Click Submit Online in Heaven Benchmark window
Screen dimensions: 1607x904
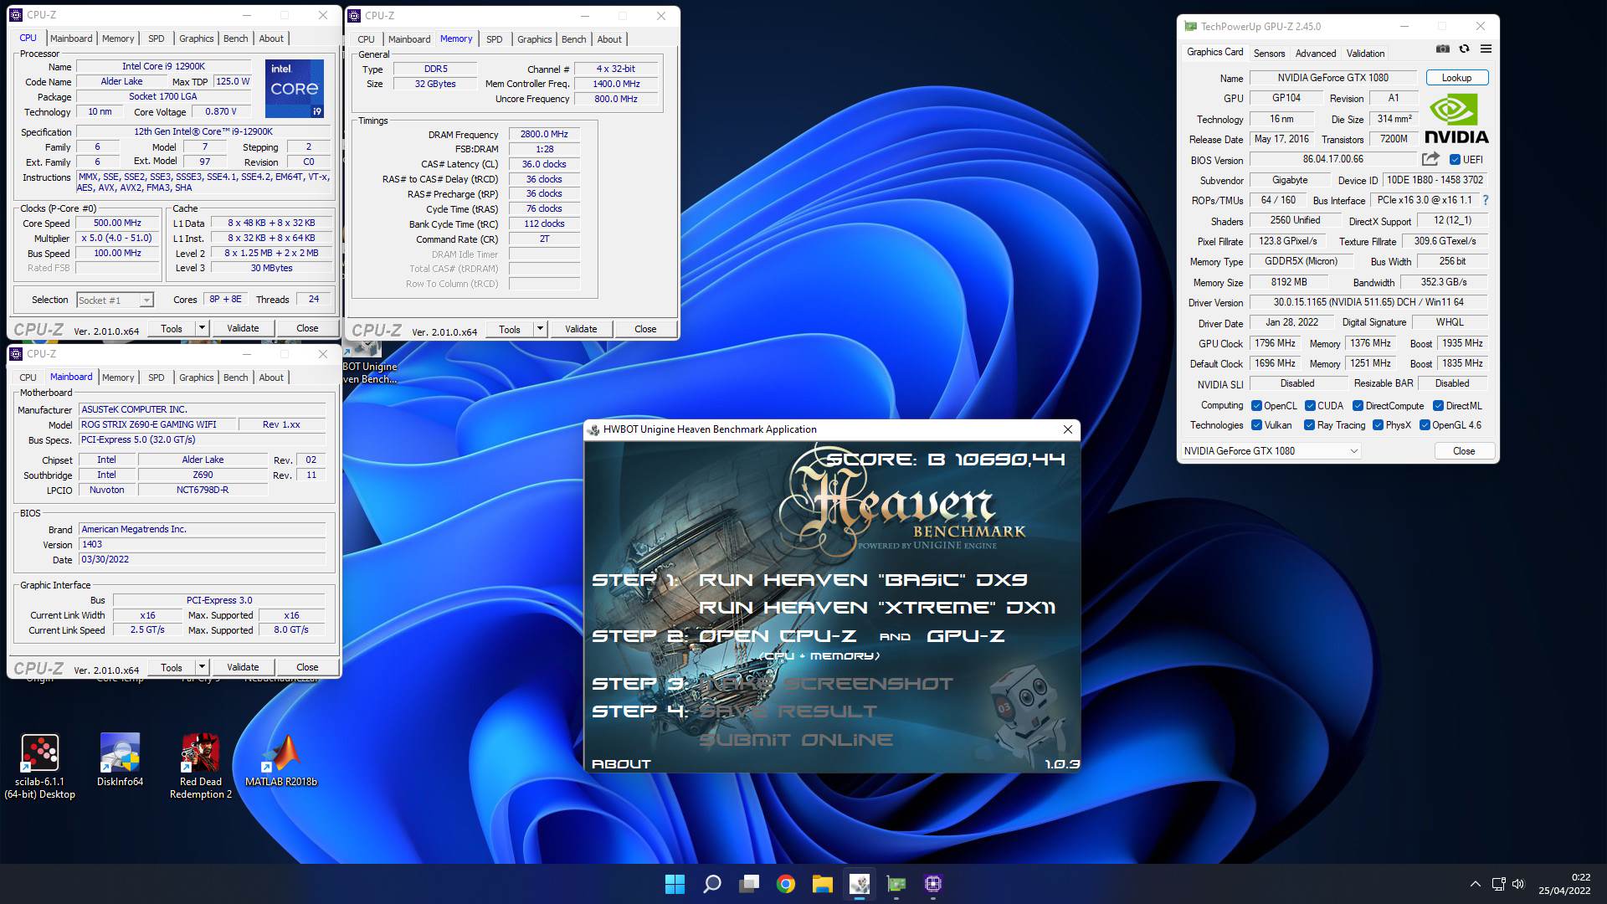796,740
